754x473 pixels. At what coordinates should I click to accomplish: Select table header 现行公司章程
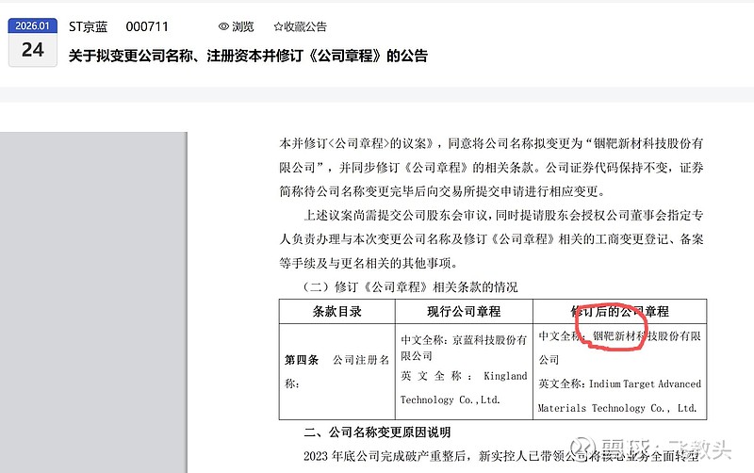[x=464, y=312]
